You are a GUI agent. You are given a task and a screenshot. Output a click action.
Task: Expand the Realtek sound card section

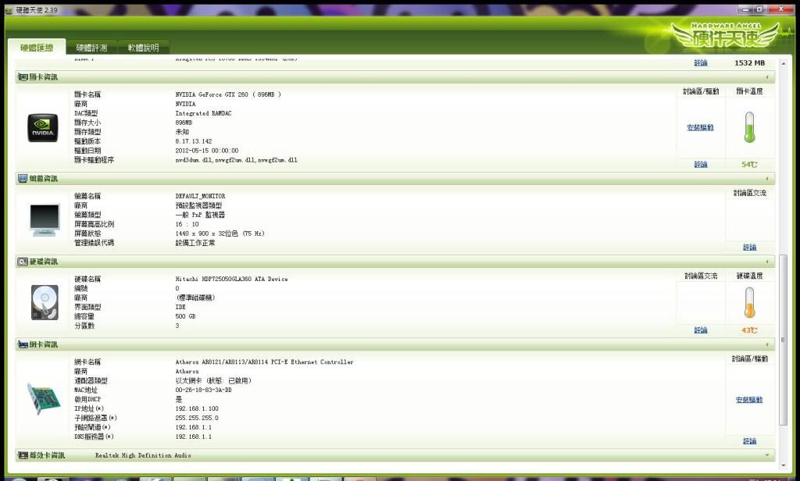click(x=768, y=455)
